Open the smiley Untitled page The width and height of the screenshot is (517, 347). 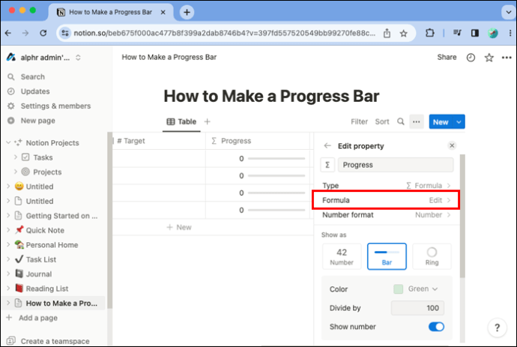(40, 187)
